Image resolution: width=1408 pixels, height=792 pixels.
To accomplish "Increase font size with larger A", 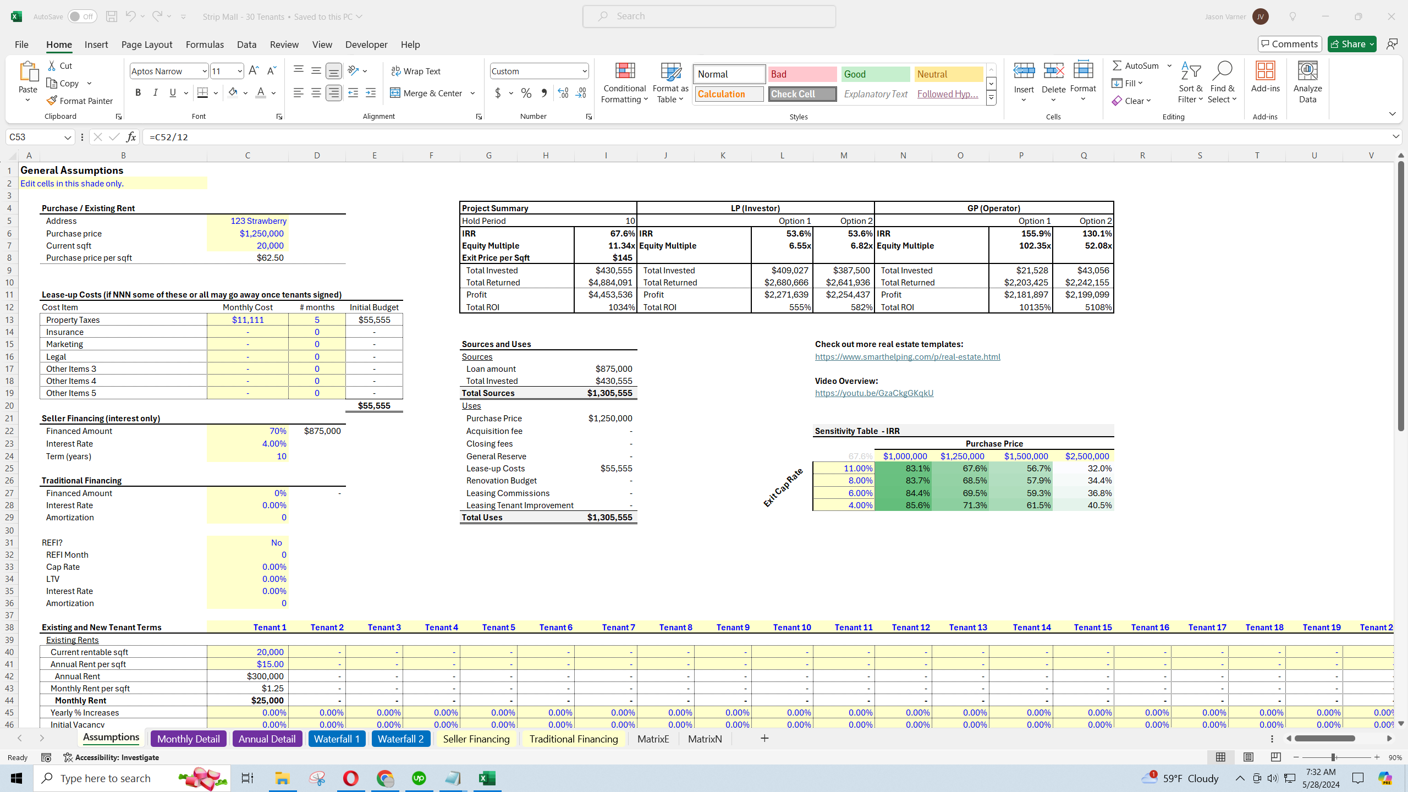I will pos(254,71).
